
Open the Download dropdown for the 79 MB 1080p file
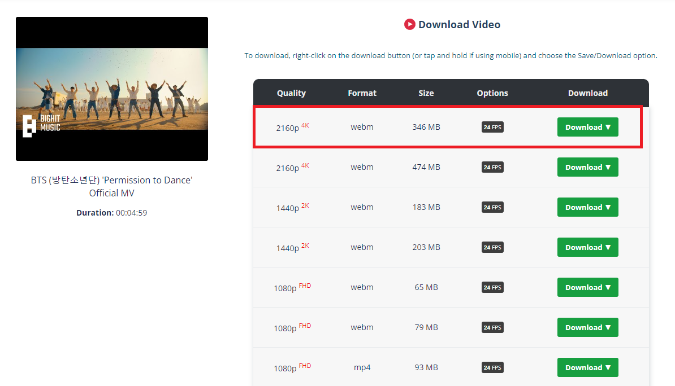click(587, 328)
